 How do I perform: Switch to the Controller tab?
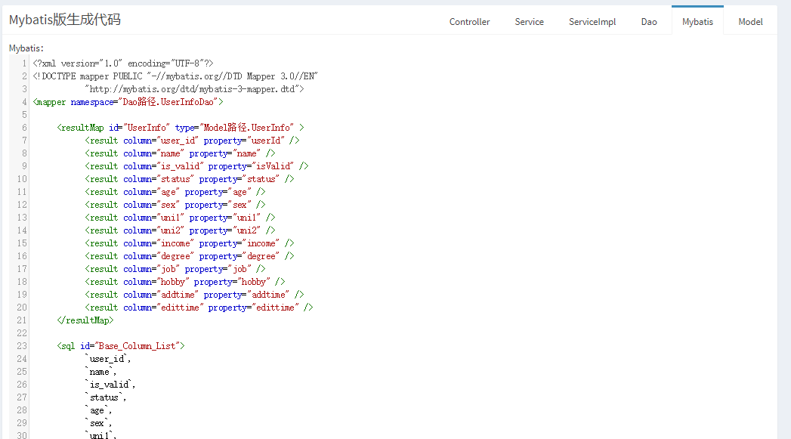pyautogui.click(x=469, y=22)
